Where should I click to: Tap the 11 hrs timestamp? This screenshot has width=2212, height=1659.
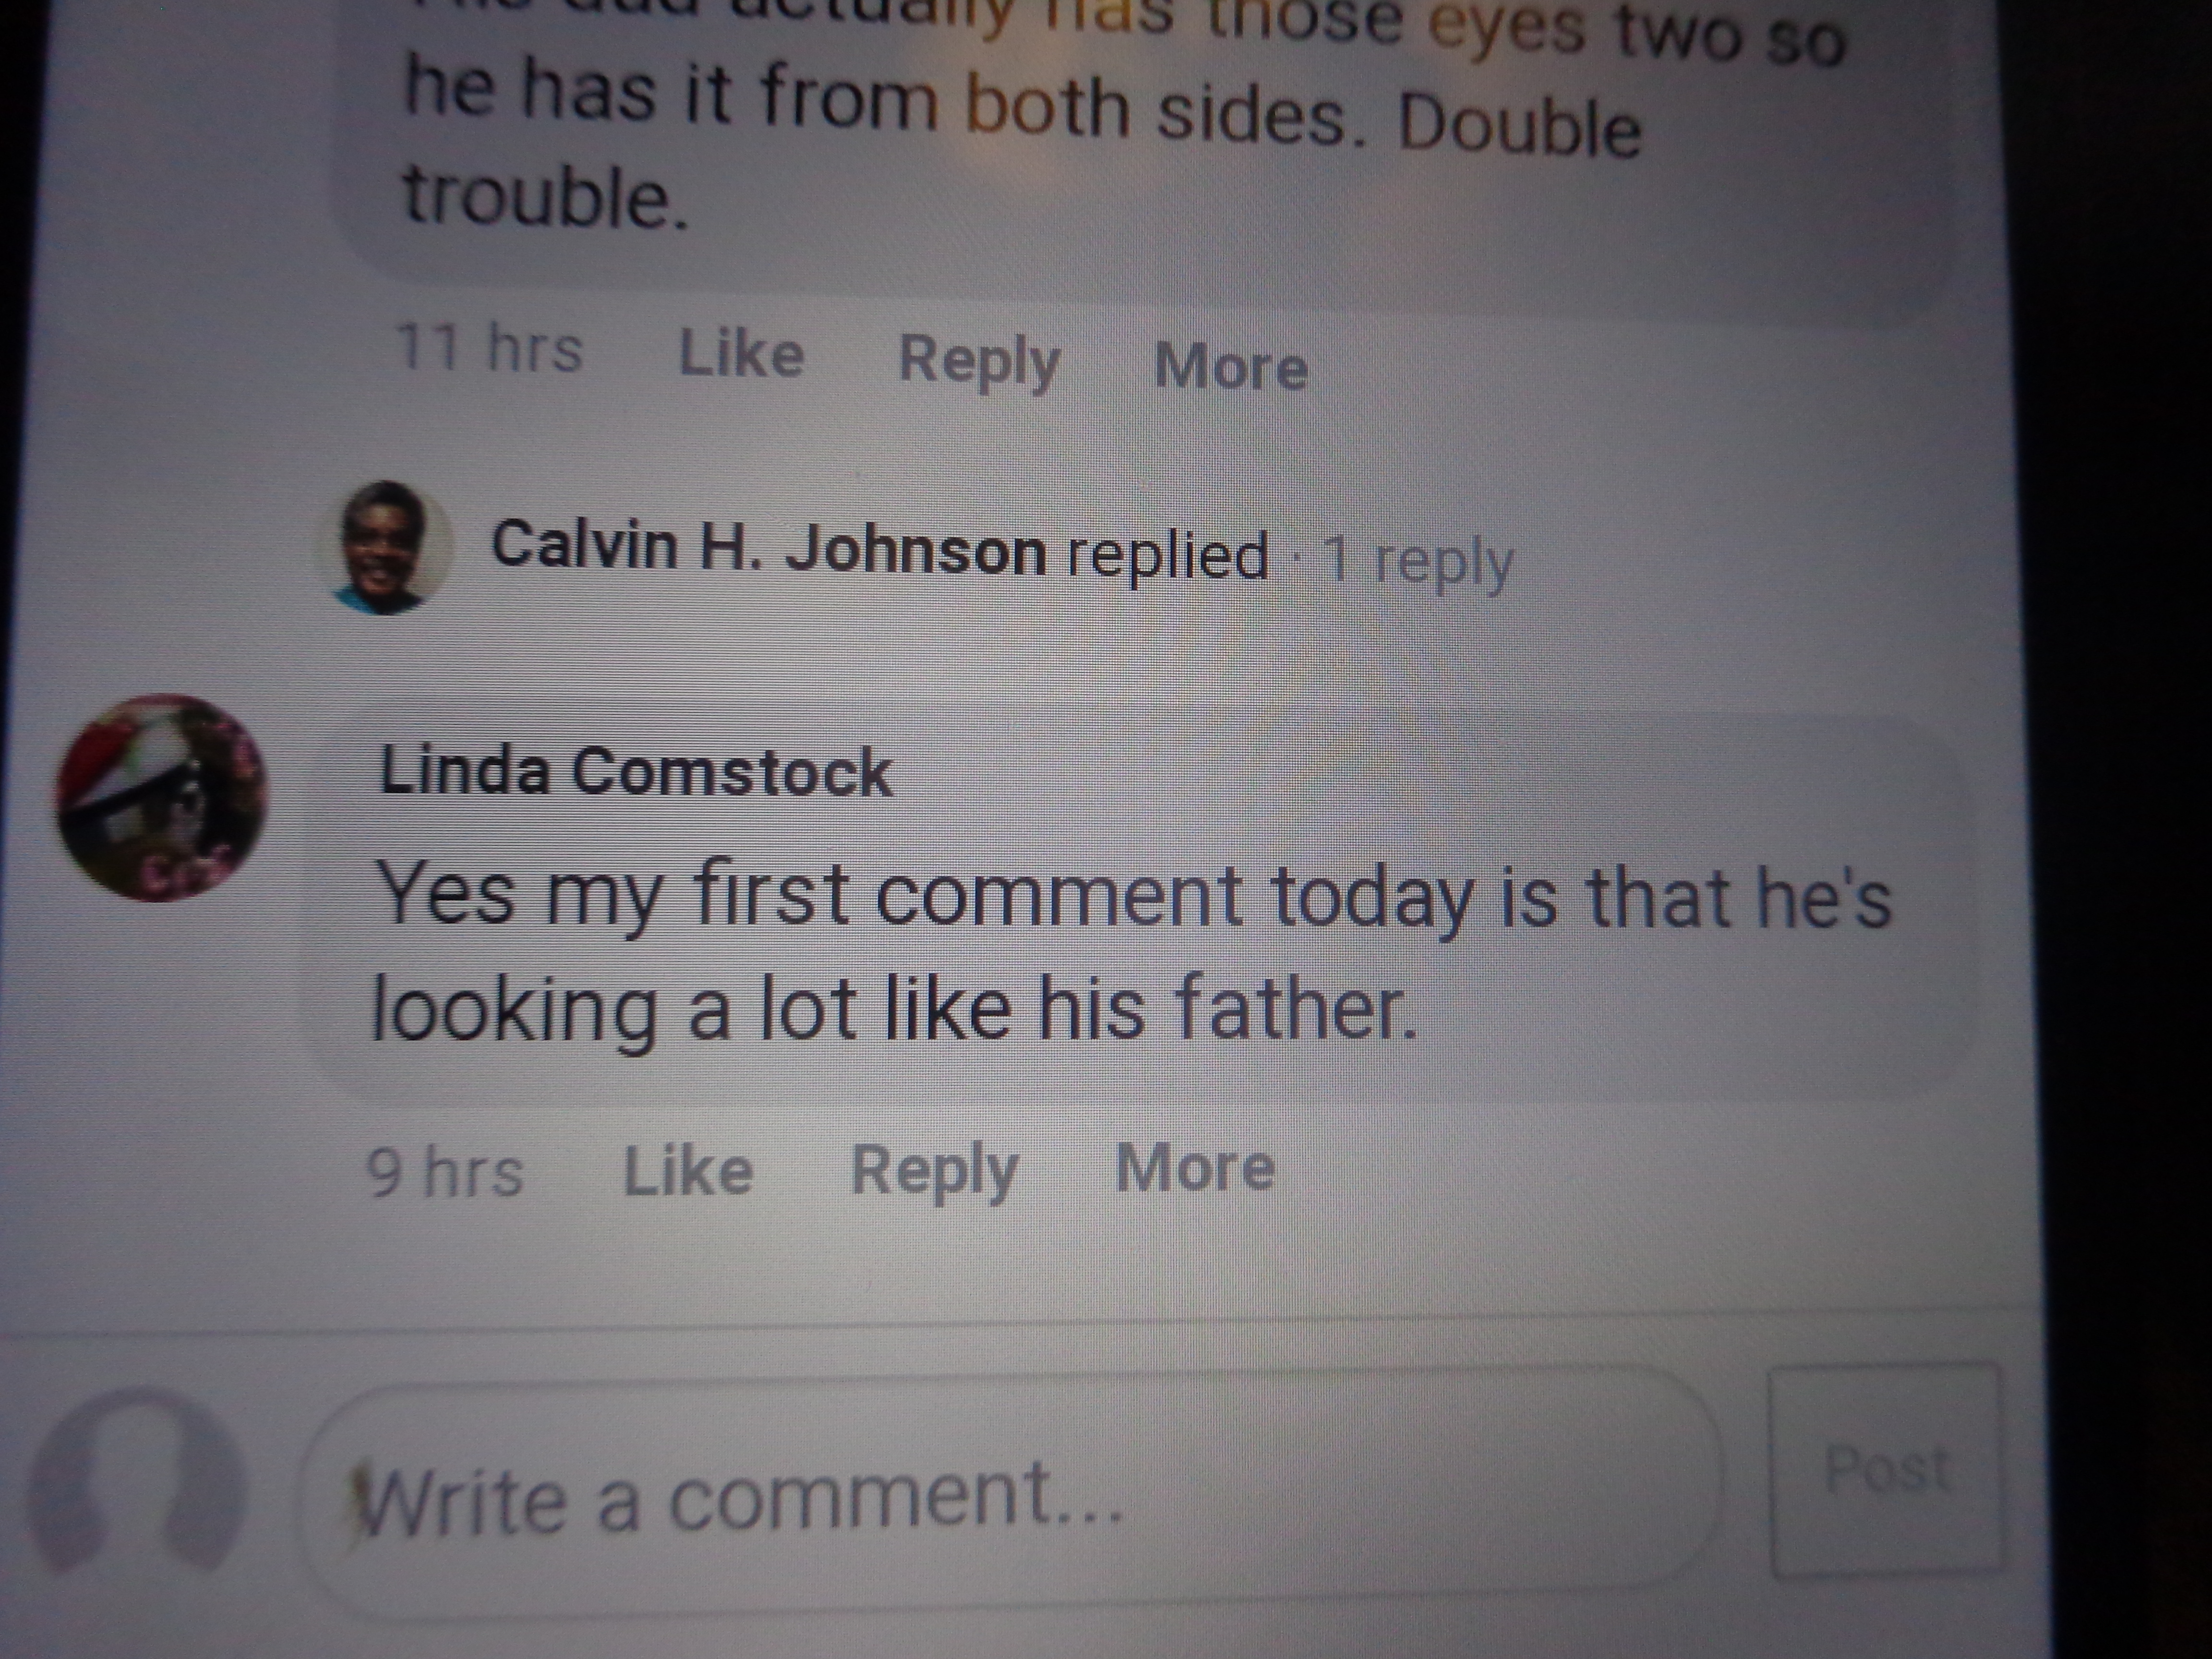pos(489,348)
